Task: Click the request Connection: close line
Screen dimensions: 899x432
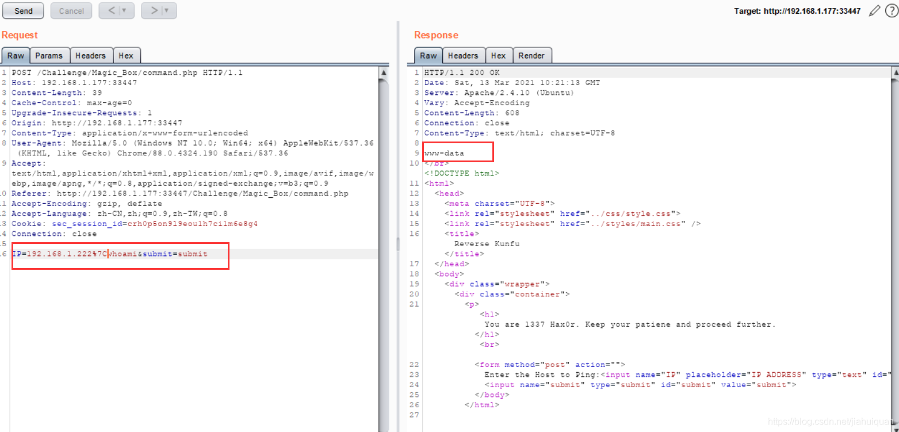Action: pyautogui.click(x=54, y=234)
